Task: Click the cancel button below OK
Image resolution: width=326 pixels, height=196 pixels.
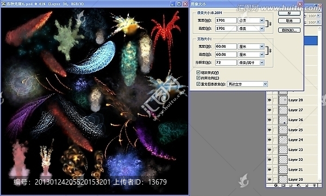Action: coord(289,21)
